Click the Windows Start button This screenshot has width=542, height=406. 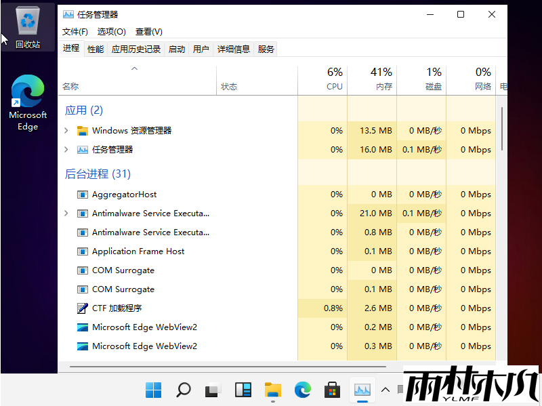pyautogui.click(x=154, y=390)
